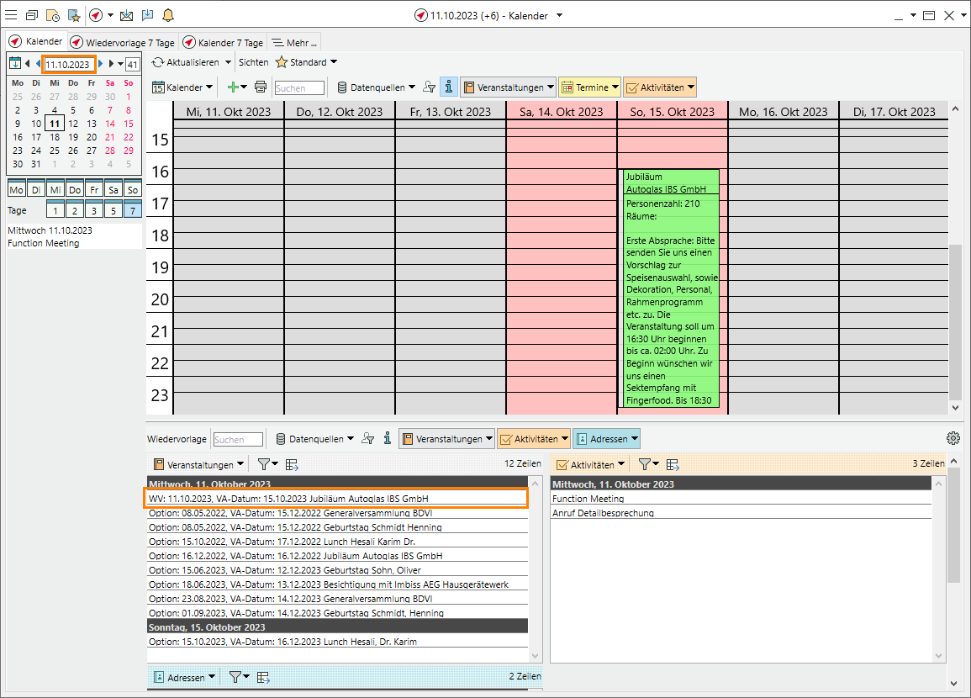The height and width of the screenshot is (698, 971).
Task: Open the Anruf Detailbesprechung activity entry
Action: [x=603, y=512]
